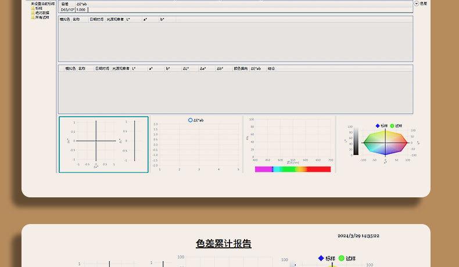Sort samples table by 日期时间 column
The height and width of the screenshot is (267, 459).
pyautogui.click(x=102, y=68)
